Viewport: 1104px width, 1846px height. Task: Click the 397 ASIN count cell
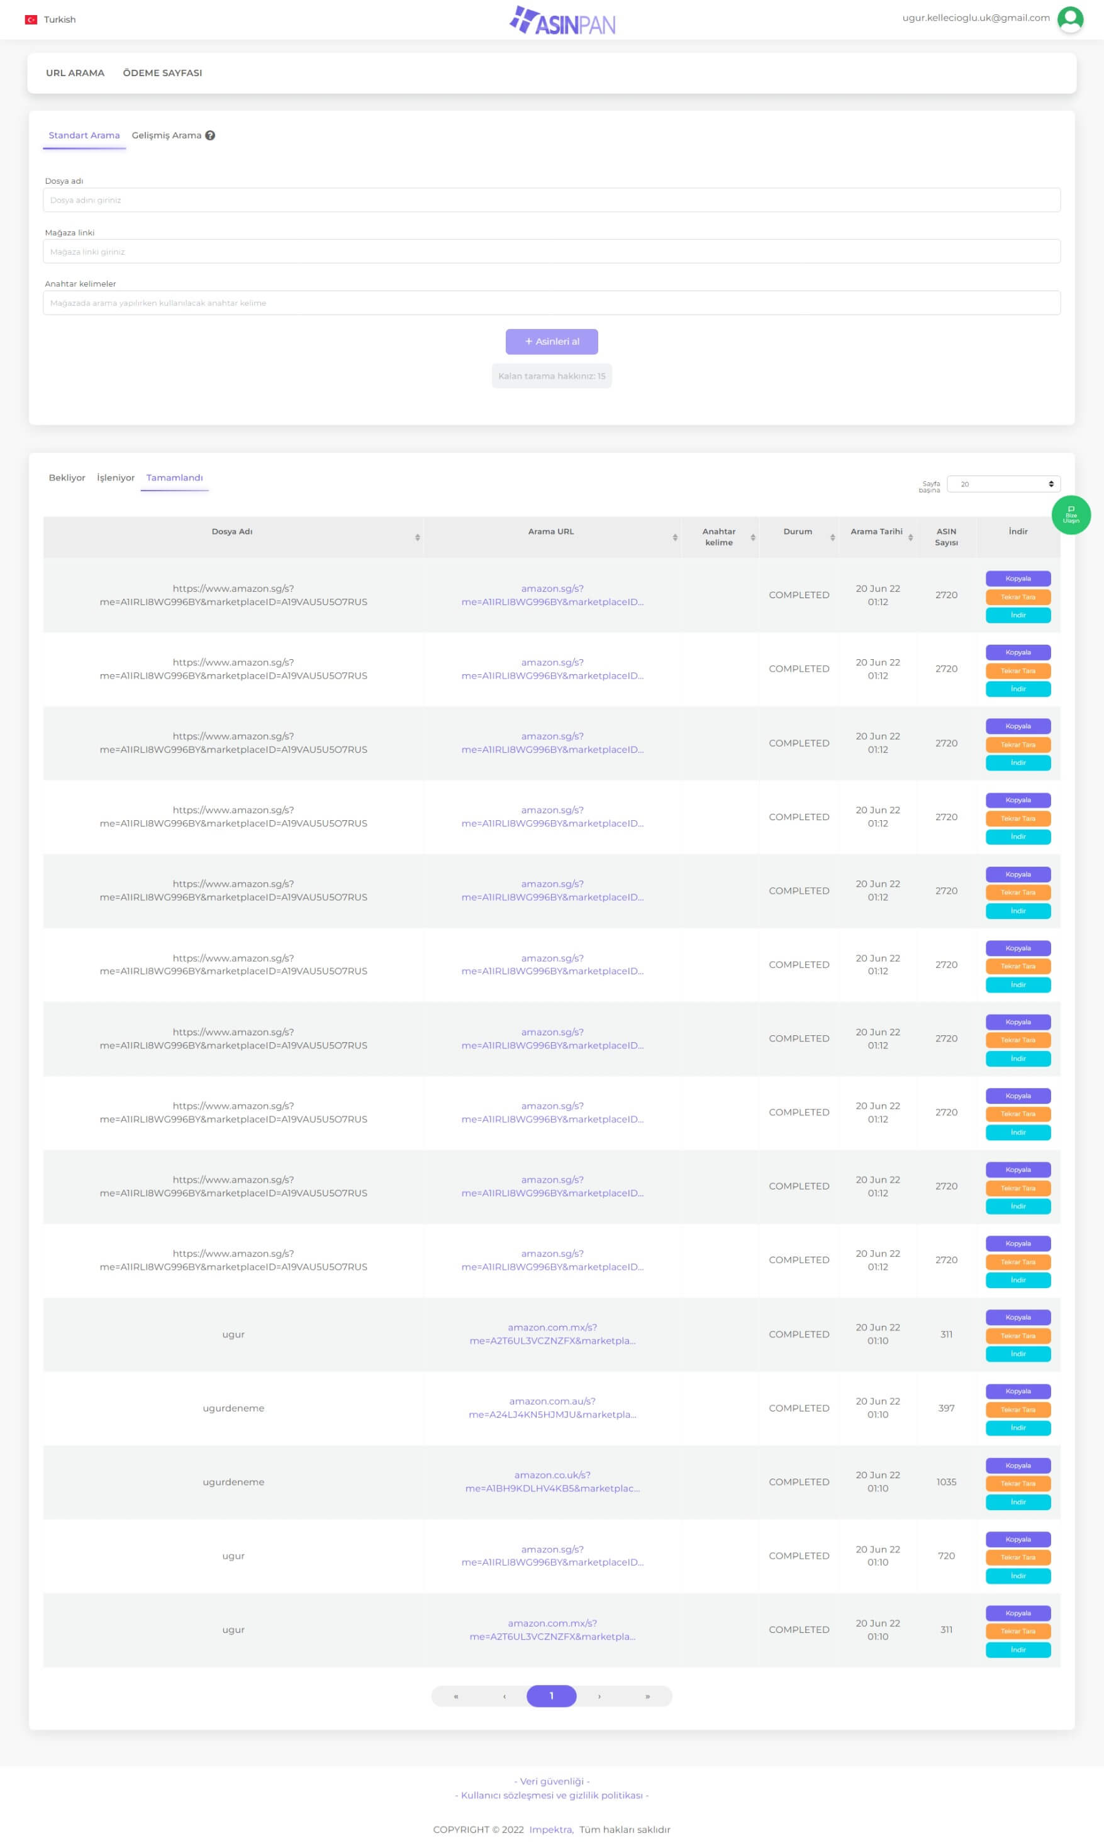coord(946,1409)
